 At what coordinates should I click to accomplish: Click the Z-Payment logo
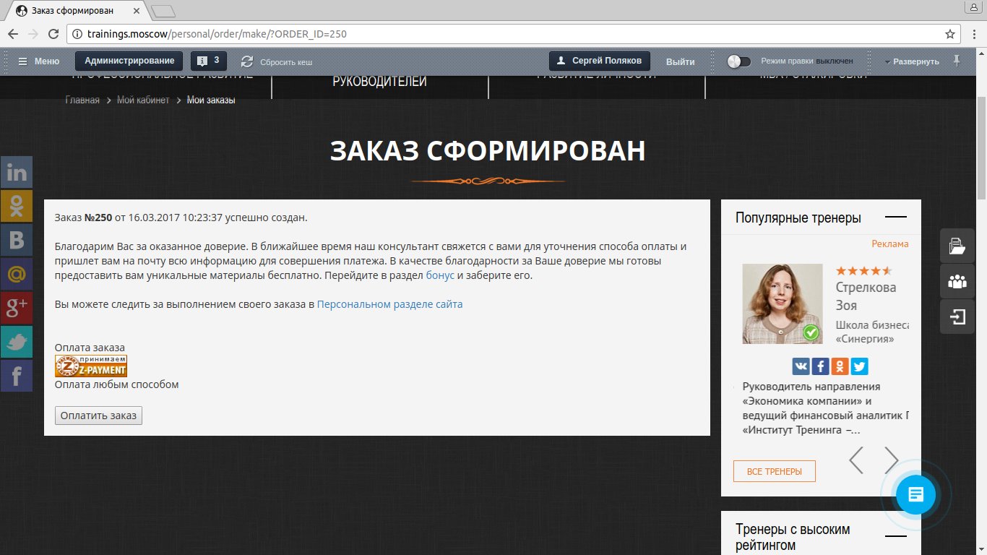tap(91, 366)
